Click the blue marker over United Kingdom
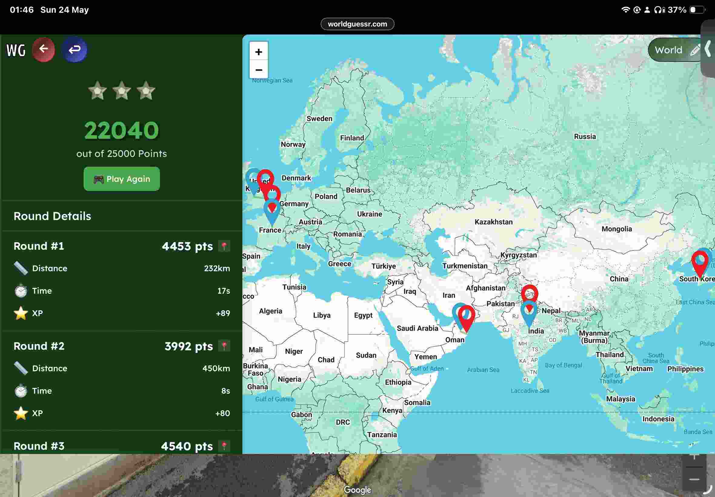The width and height of the screenshot is (715, 497). [253, 181]
